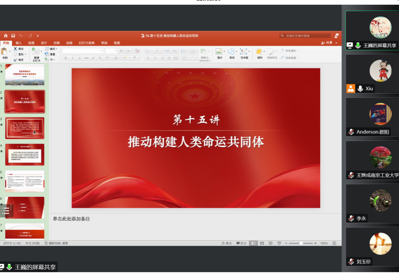Screen dimensions: 399x273
Task: Click the Cut (剪切) scissors icon
Action: [16, 49]
